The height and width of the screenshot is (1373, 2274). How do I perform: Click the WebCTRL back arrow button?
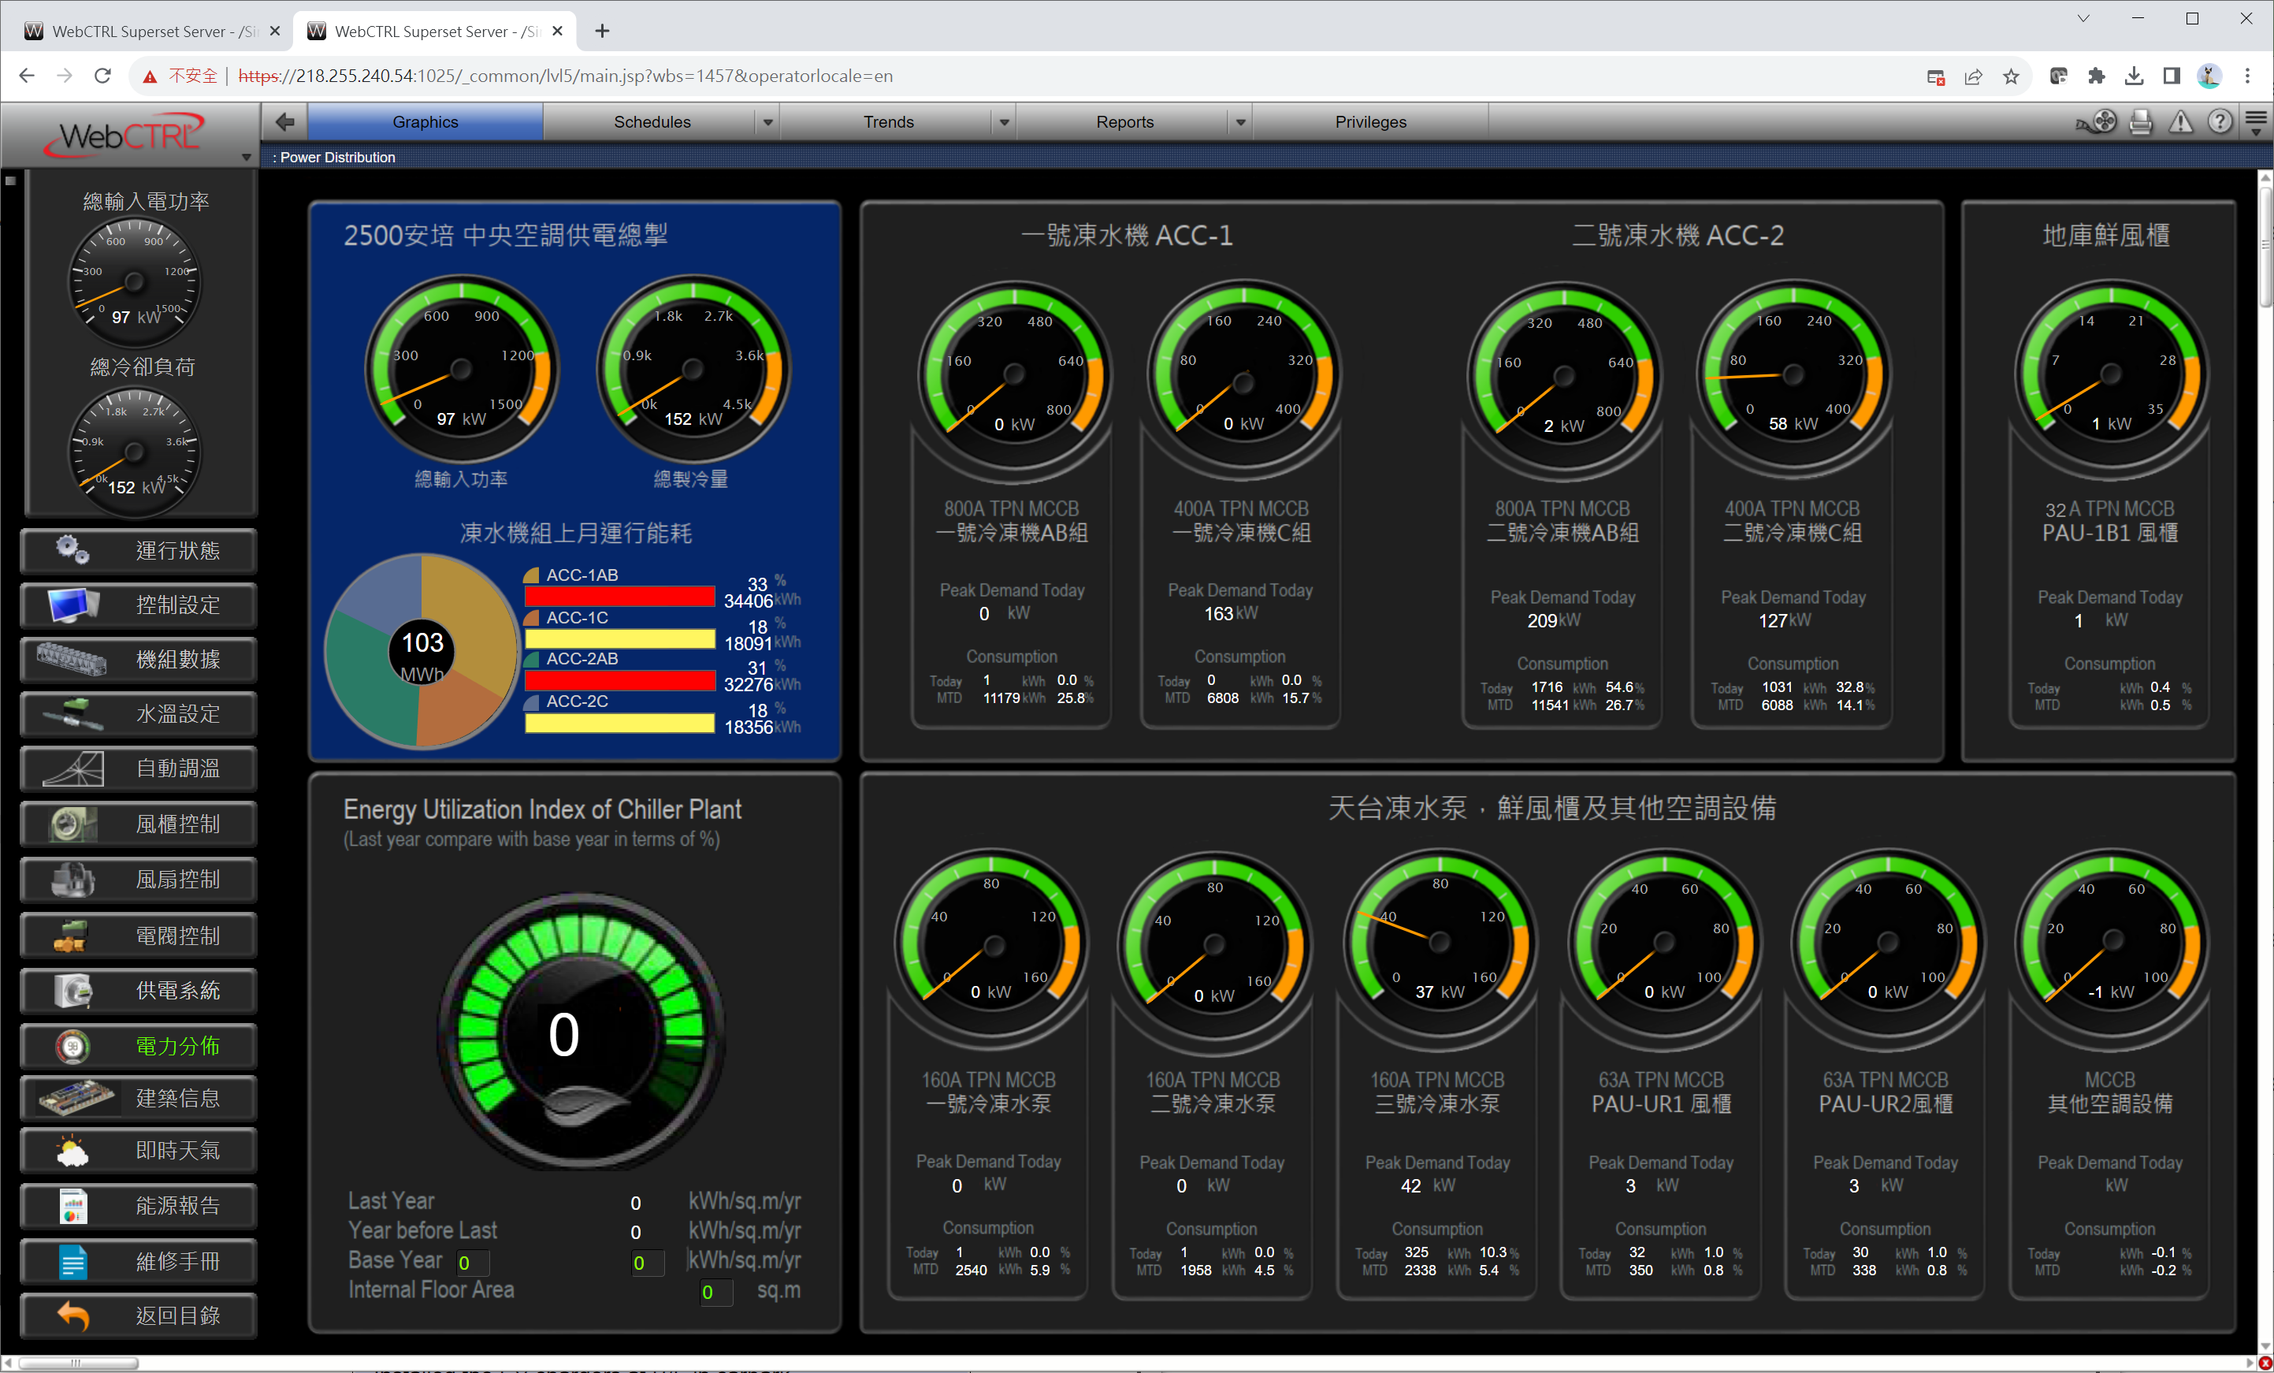284,121
